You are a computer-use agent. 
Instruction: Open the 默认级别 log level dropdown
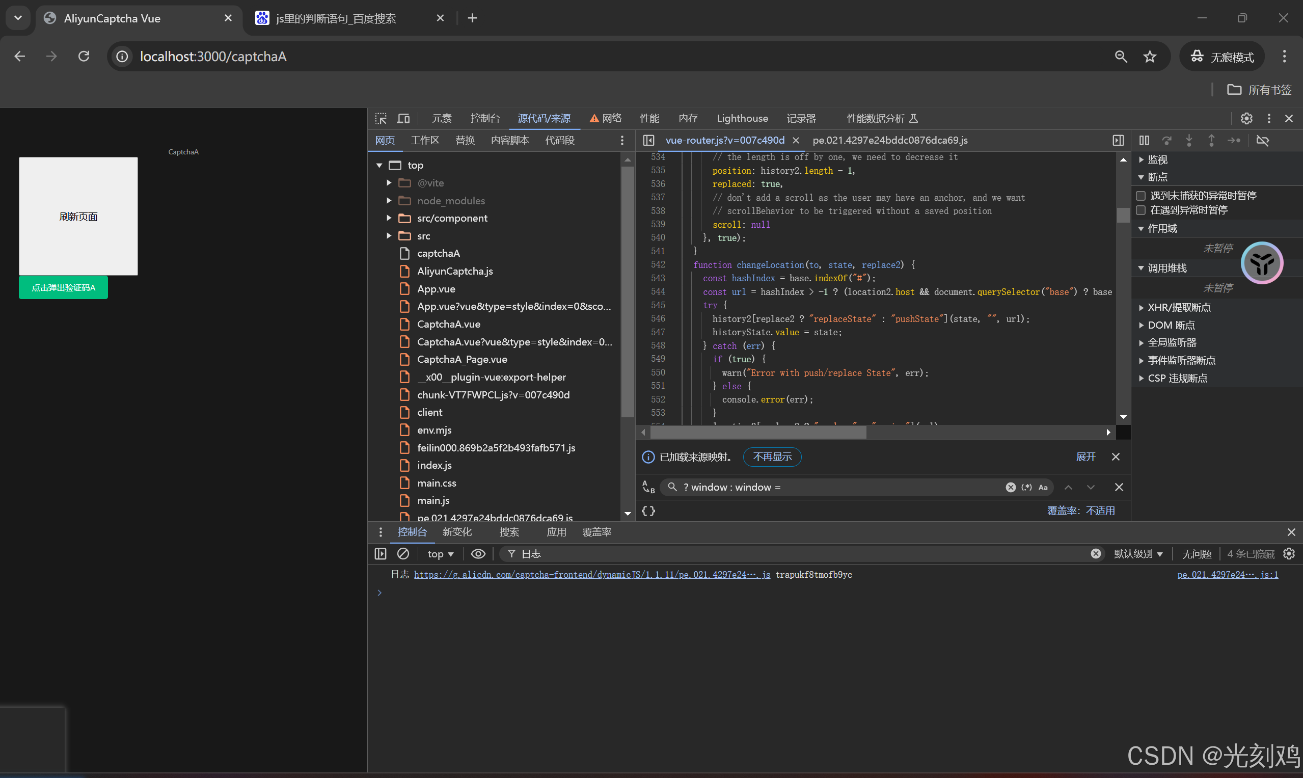(1138, 554)
